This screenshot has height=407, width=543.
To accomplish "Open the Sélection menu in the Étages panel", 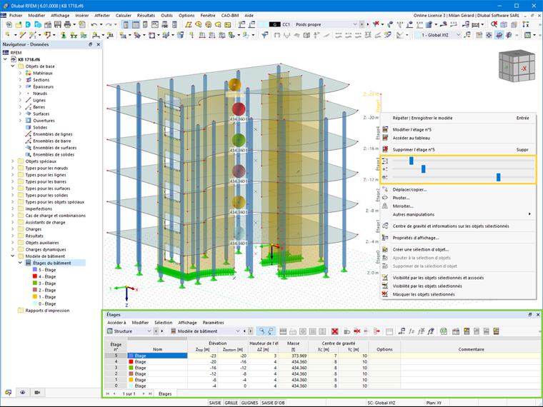I will (x=163, y=323).
